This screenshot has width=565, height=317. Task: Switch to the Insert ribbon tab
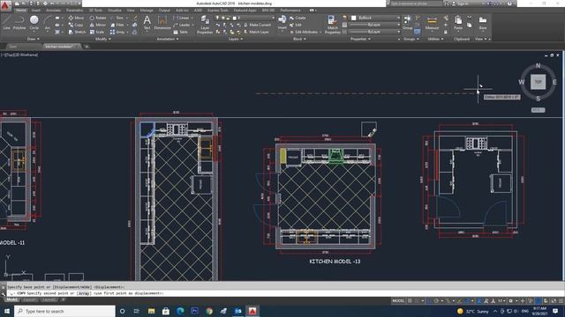[36, 11]
